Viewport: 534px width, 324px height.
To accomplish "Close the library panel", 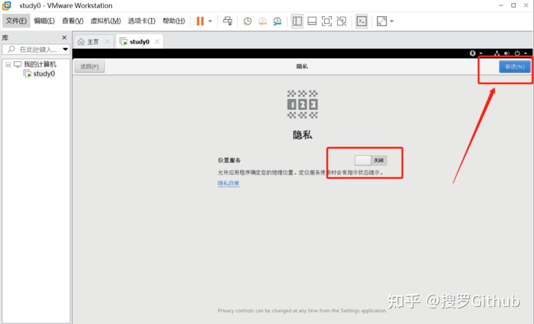I will point(64,38).
